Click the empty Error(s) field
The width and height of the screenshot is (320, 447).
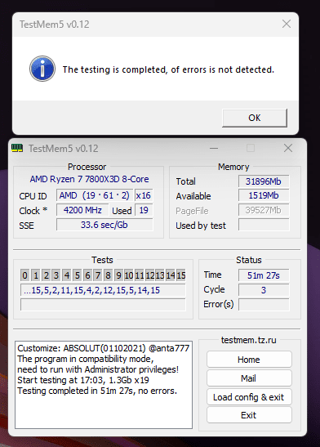[x=264, y=305]
